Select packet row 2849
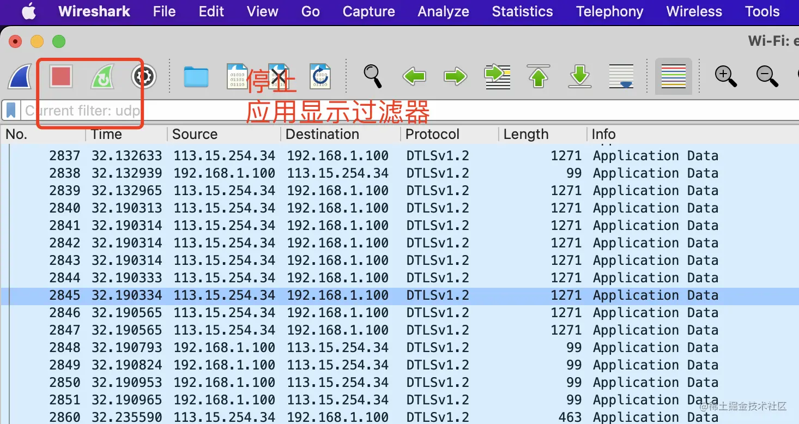This screenshot has width=799, height=424. pos(399,365)
